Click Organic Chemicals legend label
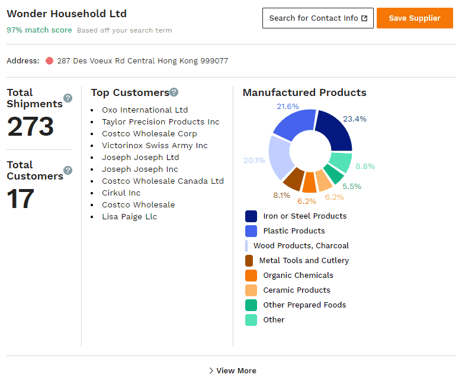 click(298, 275)
